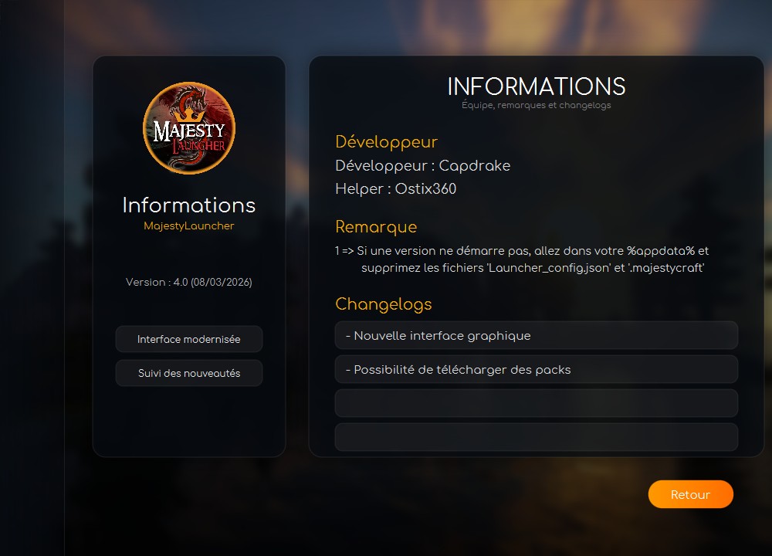Click the version text 'Version : 4.0'

188,282
